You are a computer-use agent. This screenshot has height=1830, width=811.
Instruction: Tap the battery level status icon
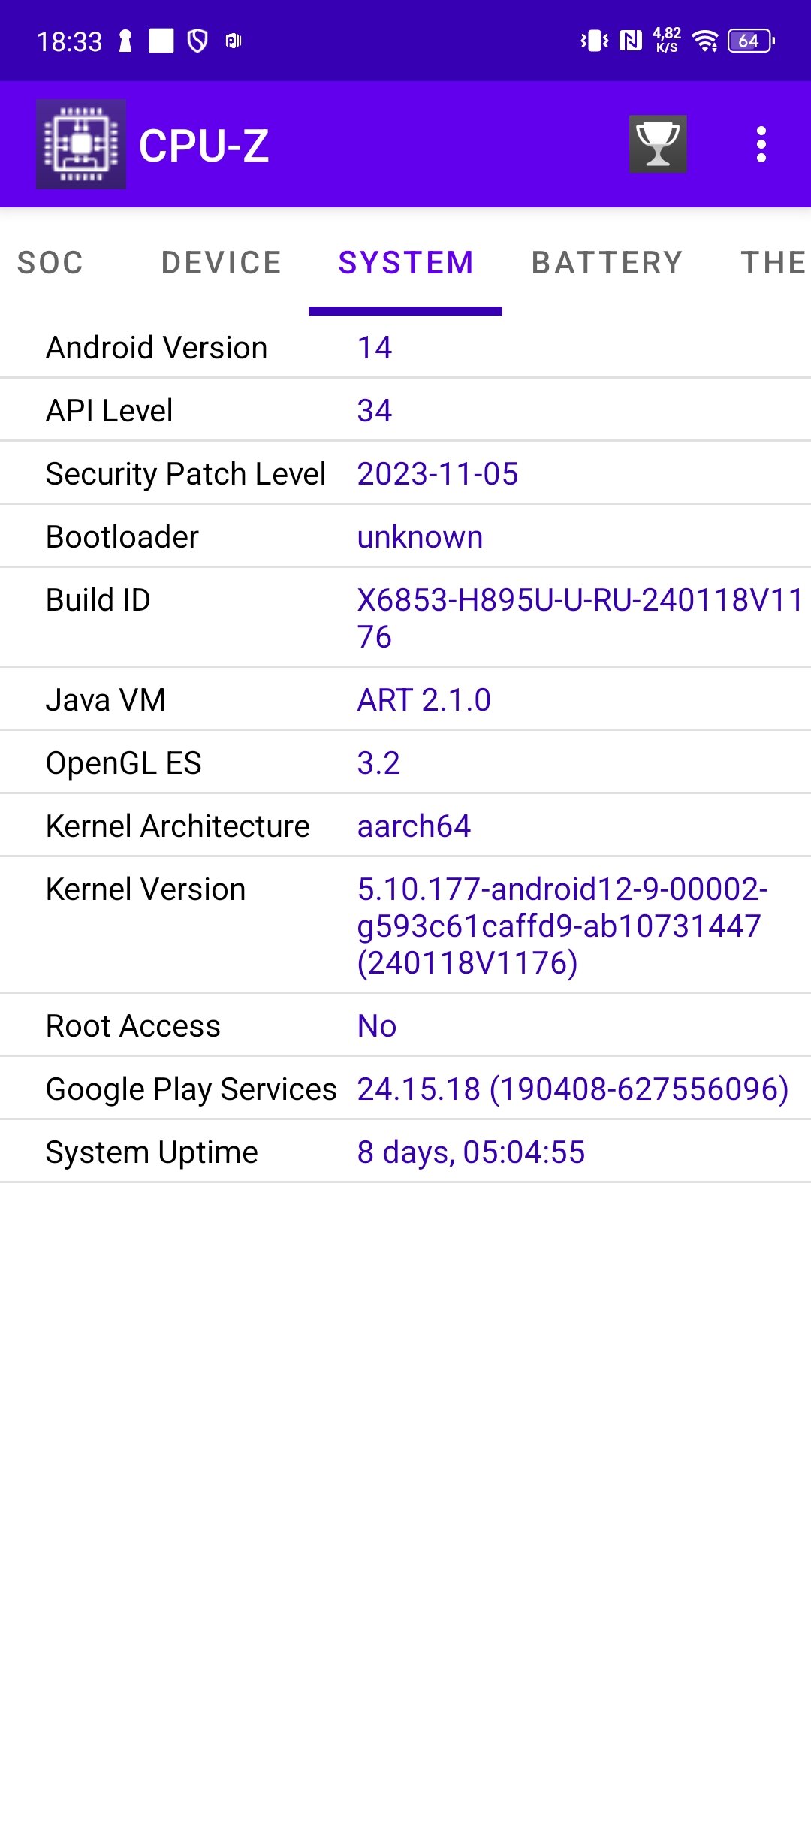(x=751, y=41)
